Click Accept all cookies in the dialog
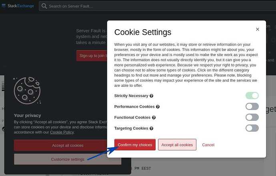Screen dimensions: 276x176 coord(177,145)
